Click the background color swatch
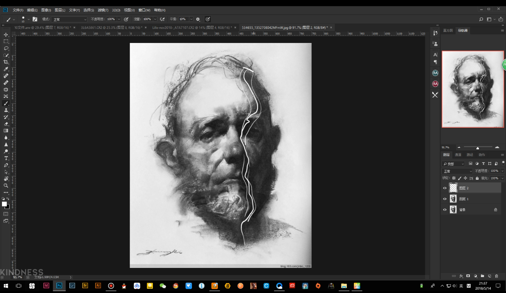This screenshot has width=506, height=293. coord(8,207)
